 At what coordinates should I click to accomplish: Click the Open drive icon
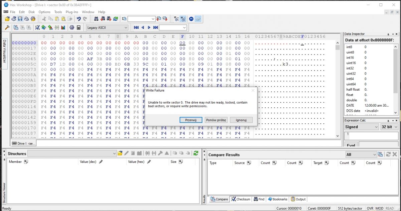coord(14,19)
